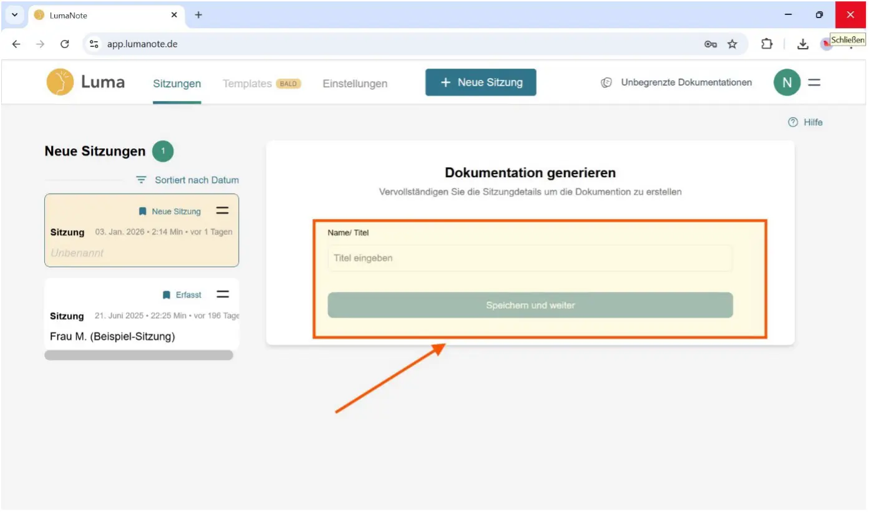Bookmark this page with the star icon
The image size is (869, 512).
(x=732, y=44)
